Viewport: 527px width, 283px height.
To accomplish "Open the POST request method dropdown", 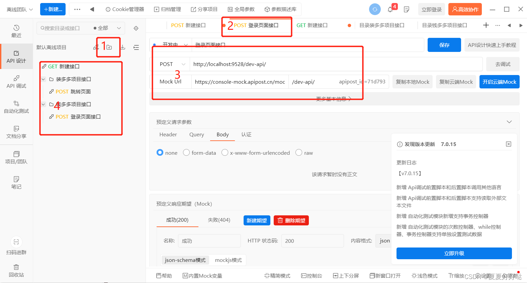I will [x=172, y=64].
